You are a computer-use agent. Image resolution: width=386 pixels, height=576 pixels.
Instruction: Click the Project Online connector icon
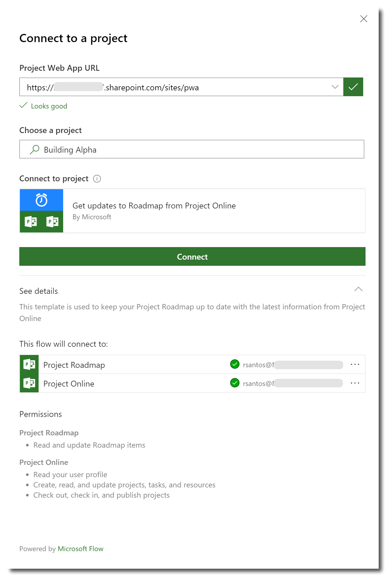tap(29, 383)
